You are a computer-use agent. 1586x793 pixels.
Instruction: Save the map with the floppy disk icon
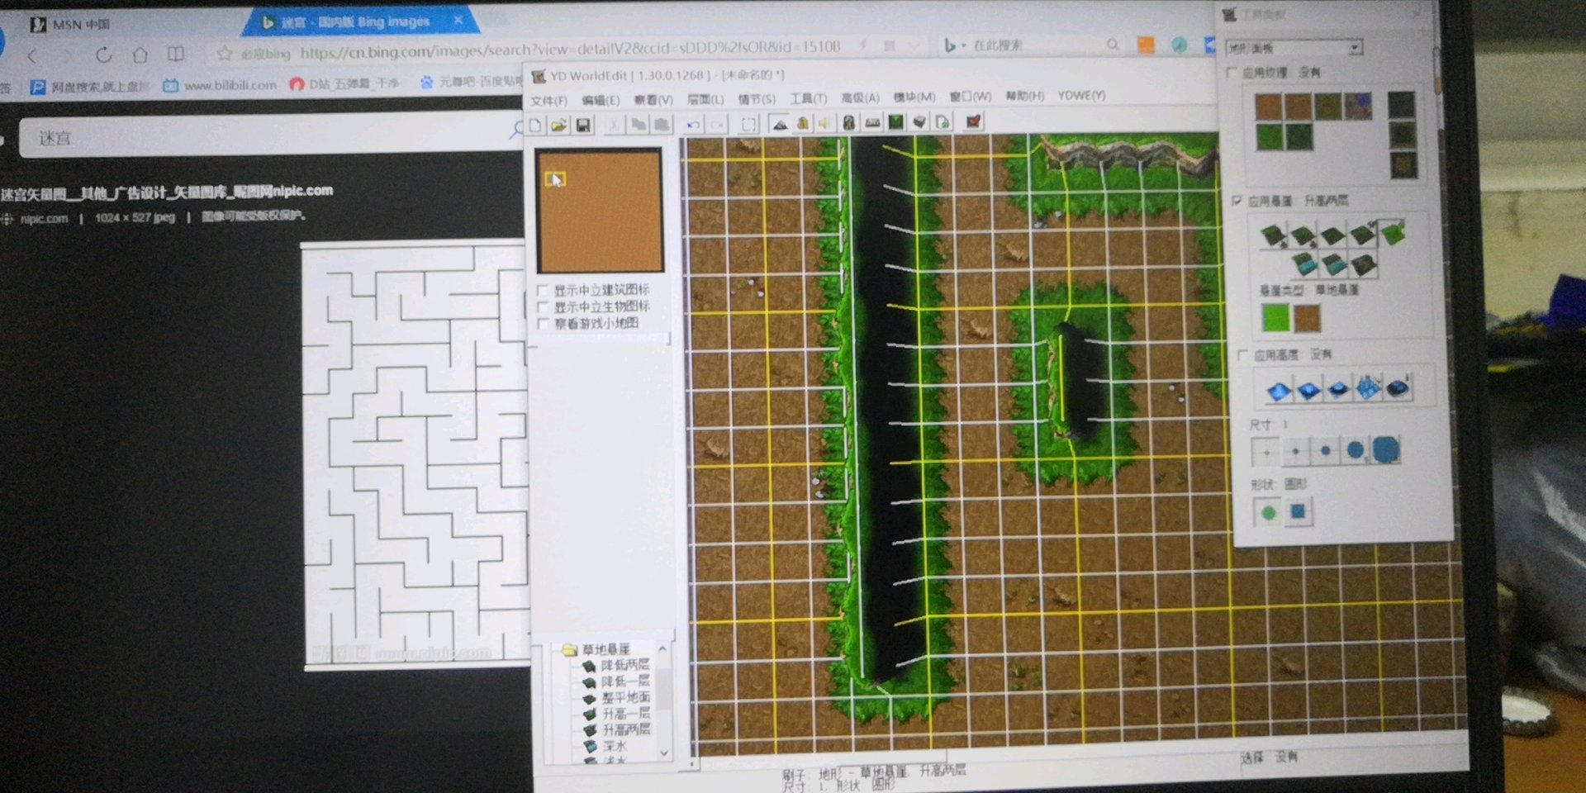coord(583,125)
